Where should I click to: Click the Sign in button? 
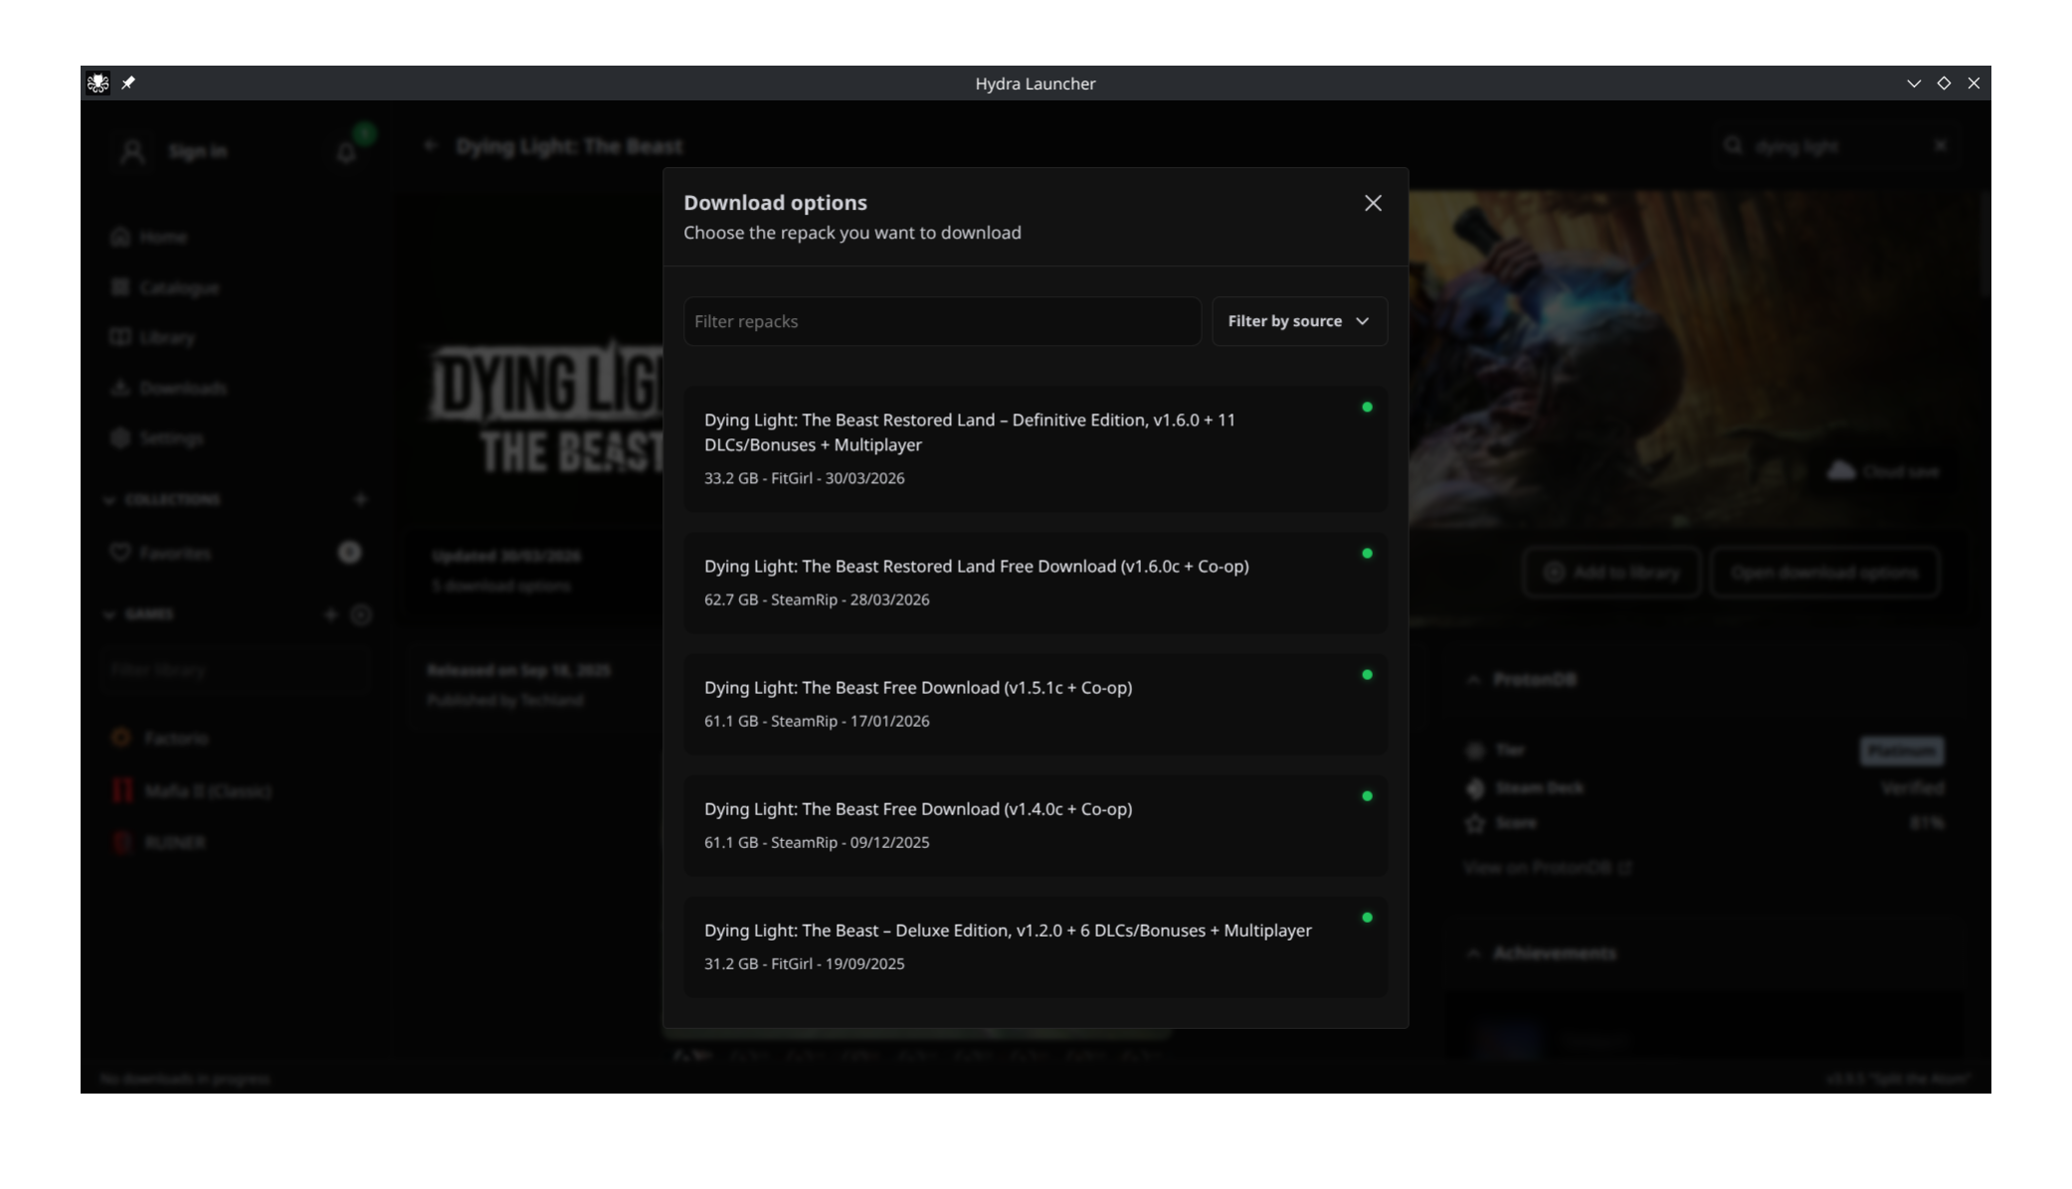(x=197, y=151)
